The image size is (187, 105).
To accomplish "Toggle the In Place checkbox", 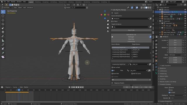I will [x=112, y=21].
